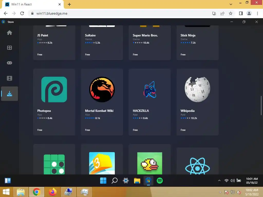This screenshot has height=197, width=263.
Task: Open the HACKZILLA app icon
Action: coord(150,90)
